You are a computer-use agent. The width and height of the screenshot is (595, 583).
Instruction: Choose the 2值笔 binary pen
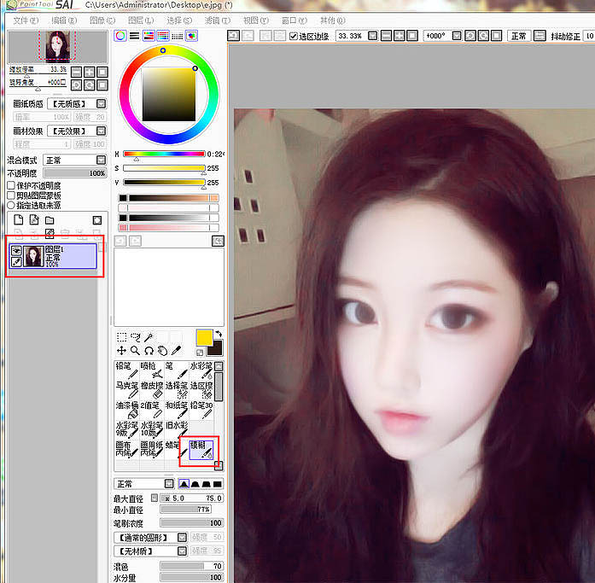point(152,410)
